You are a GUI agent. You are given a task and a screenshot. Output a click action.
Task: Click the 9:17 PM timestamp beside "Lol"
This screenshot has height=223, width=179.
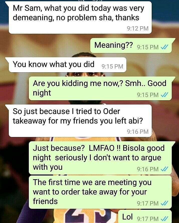pos(148,218)
